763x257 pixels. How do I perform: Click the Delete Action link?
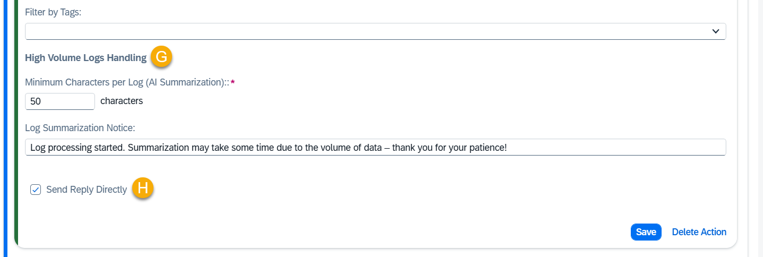tap(699, 232)
